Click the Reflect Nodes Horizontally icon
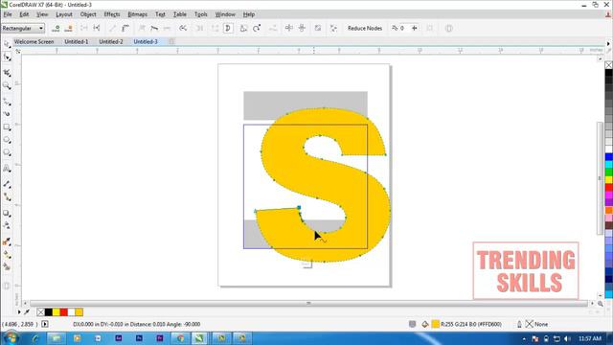613x345 pixels. point(289,28)
